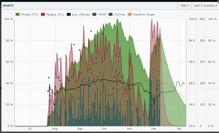The width and height of the screenshot is (219, 133).
Task: Toggle the TRIMP series label in legend
Action: pos(104,15)
